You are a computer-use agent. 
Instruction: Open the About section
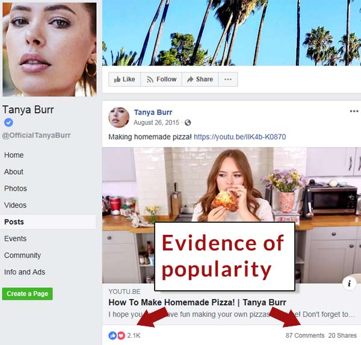(14, 172)
